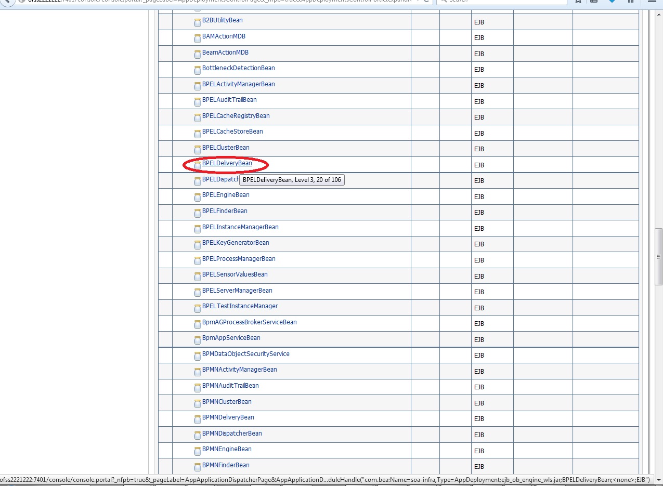Click the EJB icon beside BPELCacheStoreBean
This screenshot has height=486, width=663.
pos(198,134)
